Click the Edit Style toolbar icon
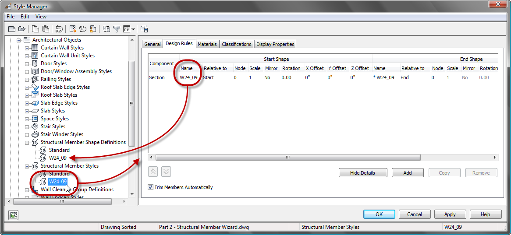The height and width of the screenshot is (235, 511). click(x=59, y=29)
